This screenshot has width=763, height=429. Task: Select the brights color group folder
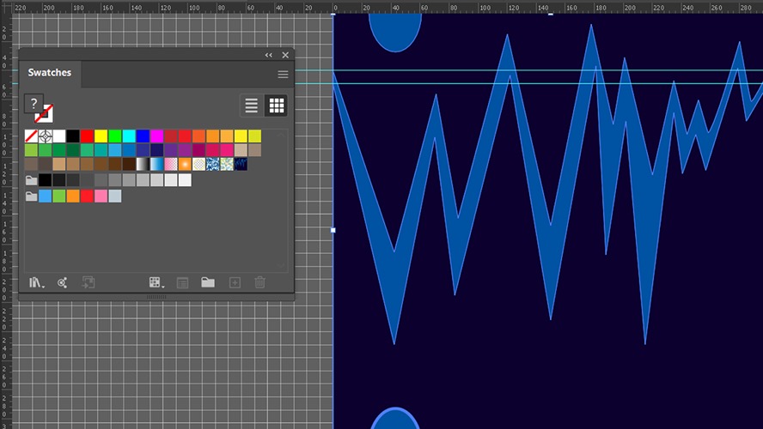click(31, 196)
